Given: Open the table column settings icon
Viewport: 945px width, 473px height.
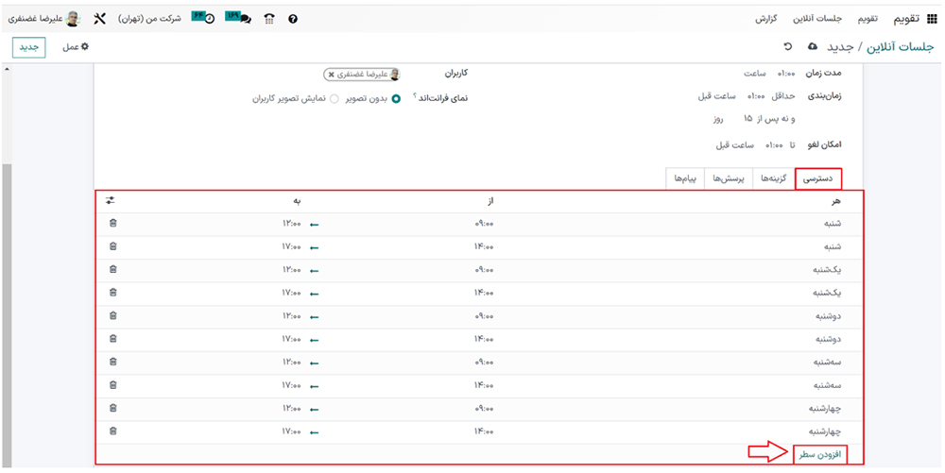Looking at the screenshot, I should (x=111, y=200).
